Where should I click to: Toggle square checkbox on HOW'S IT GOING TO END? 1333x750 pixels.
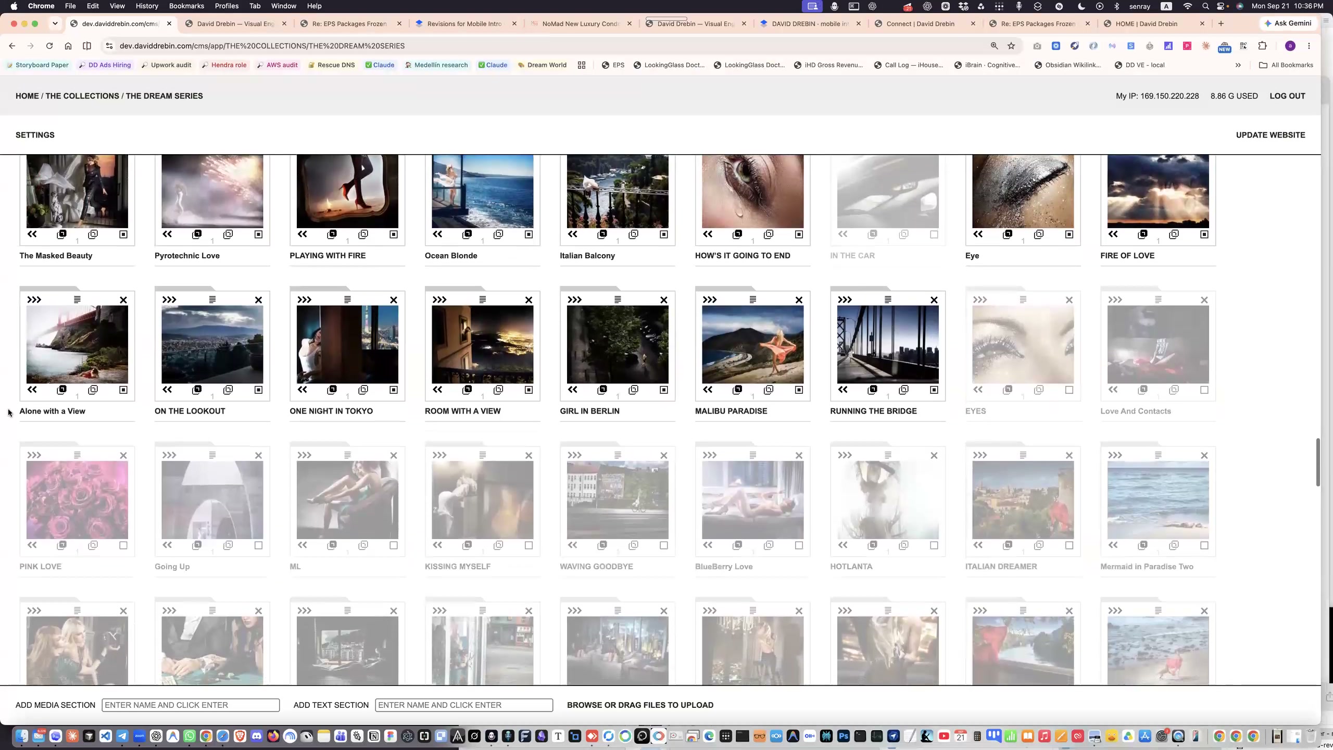coord(799,234)
